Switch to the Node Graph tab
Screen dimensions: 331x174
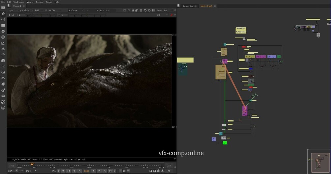[207, 6]
